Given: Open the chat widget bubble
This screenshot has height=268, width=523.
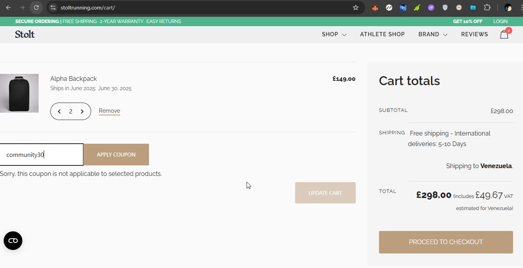Looking at the screenshot, I should pyautogui.click(x=13, y=241).
